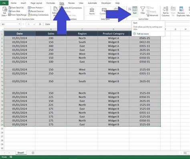The height and width of the screenshot is (159, 190).
Task: Click the Insert Function fx icon
Action: pyautogui.click(x=40, y=24)
